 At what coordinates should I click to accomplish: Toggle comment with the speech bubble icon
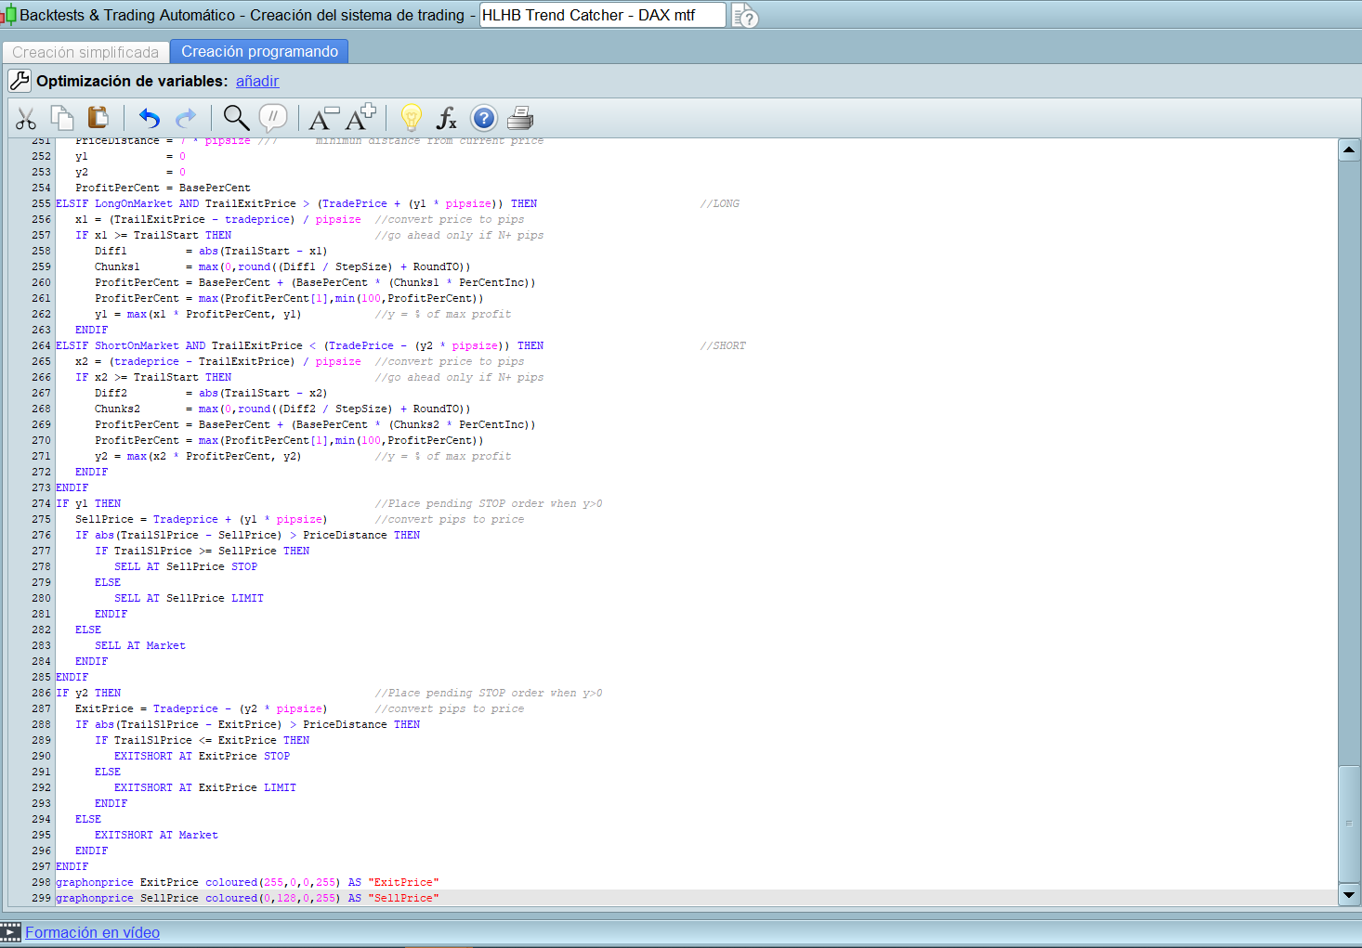(272, 118)
